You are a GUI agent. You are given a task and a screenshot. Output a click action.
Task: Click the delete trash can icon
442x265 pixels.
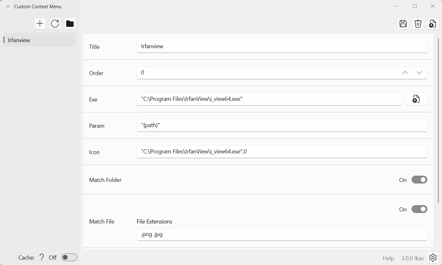click(418, 24)
